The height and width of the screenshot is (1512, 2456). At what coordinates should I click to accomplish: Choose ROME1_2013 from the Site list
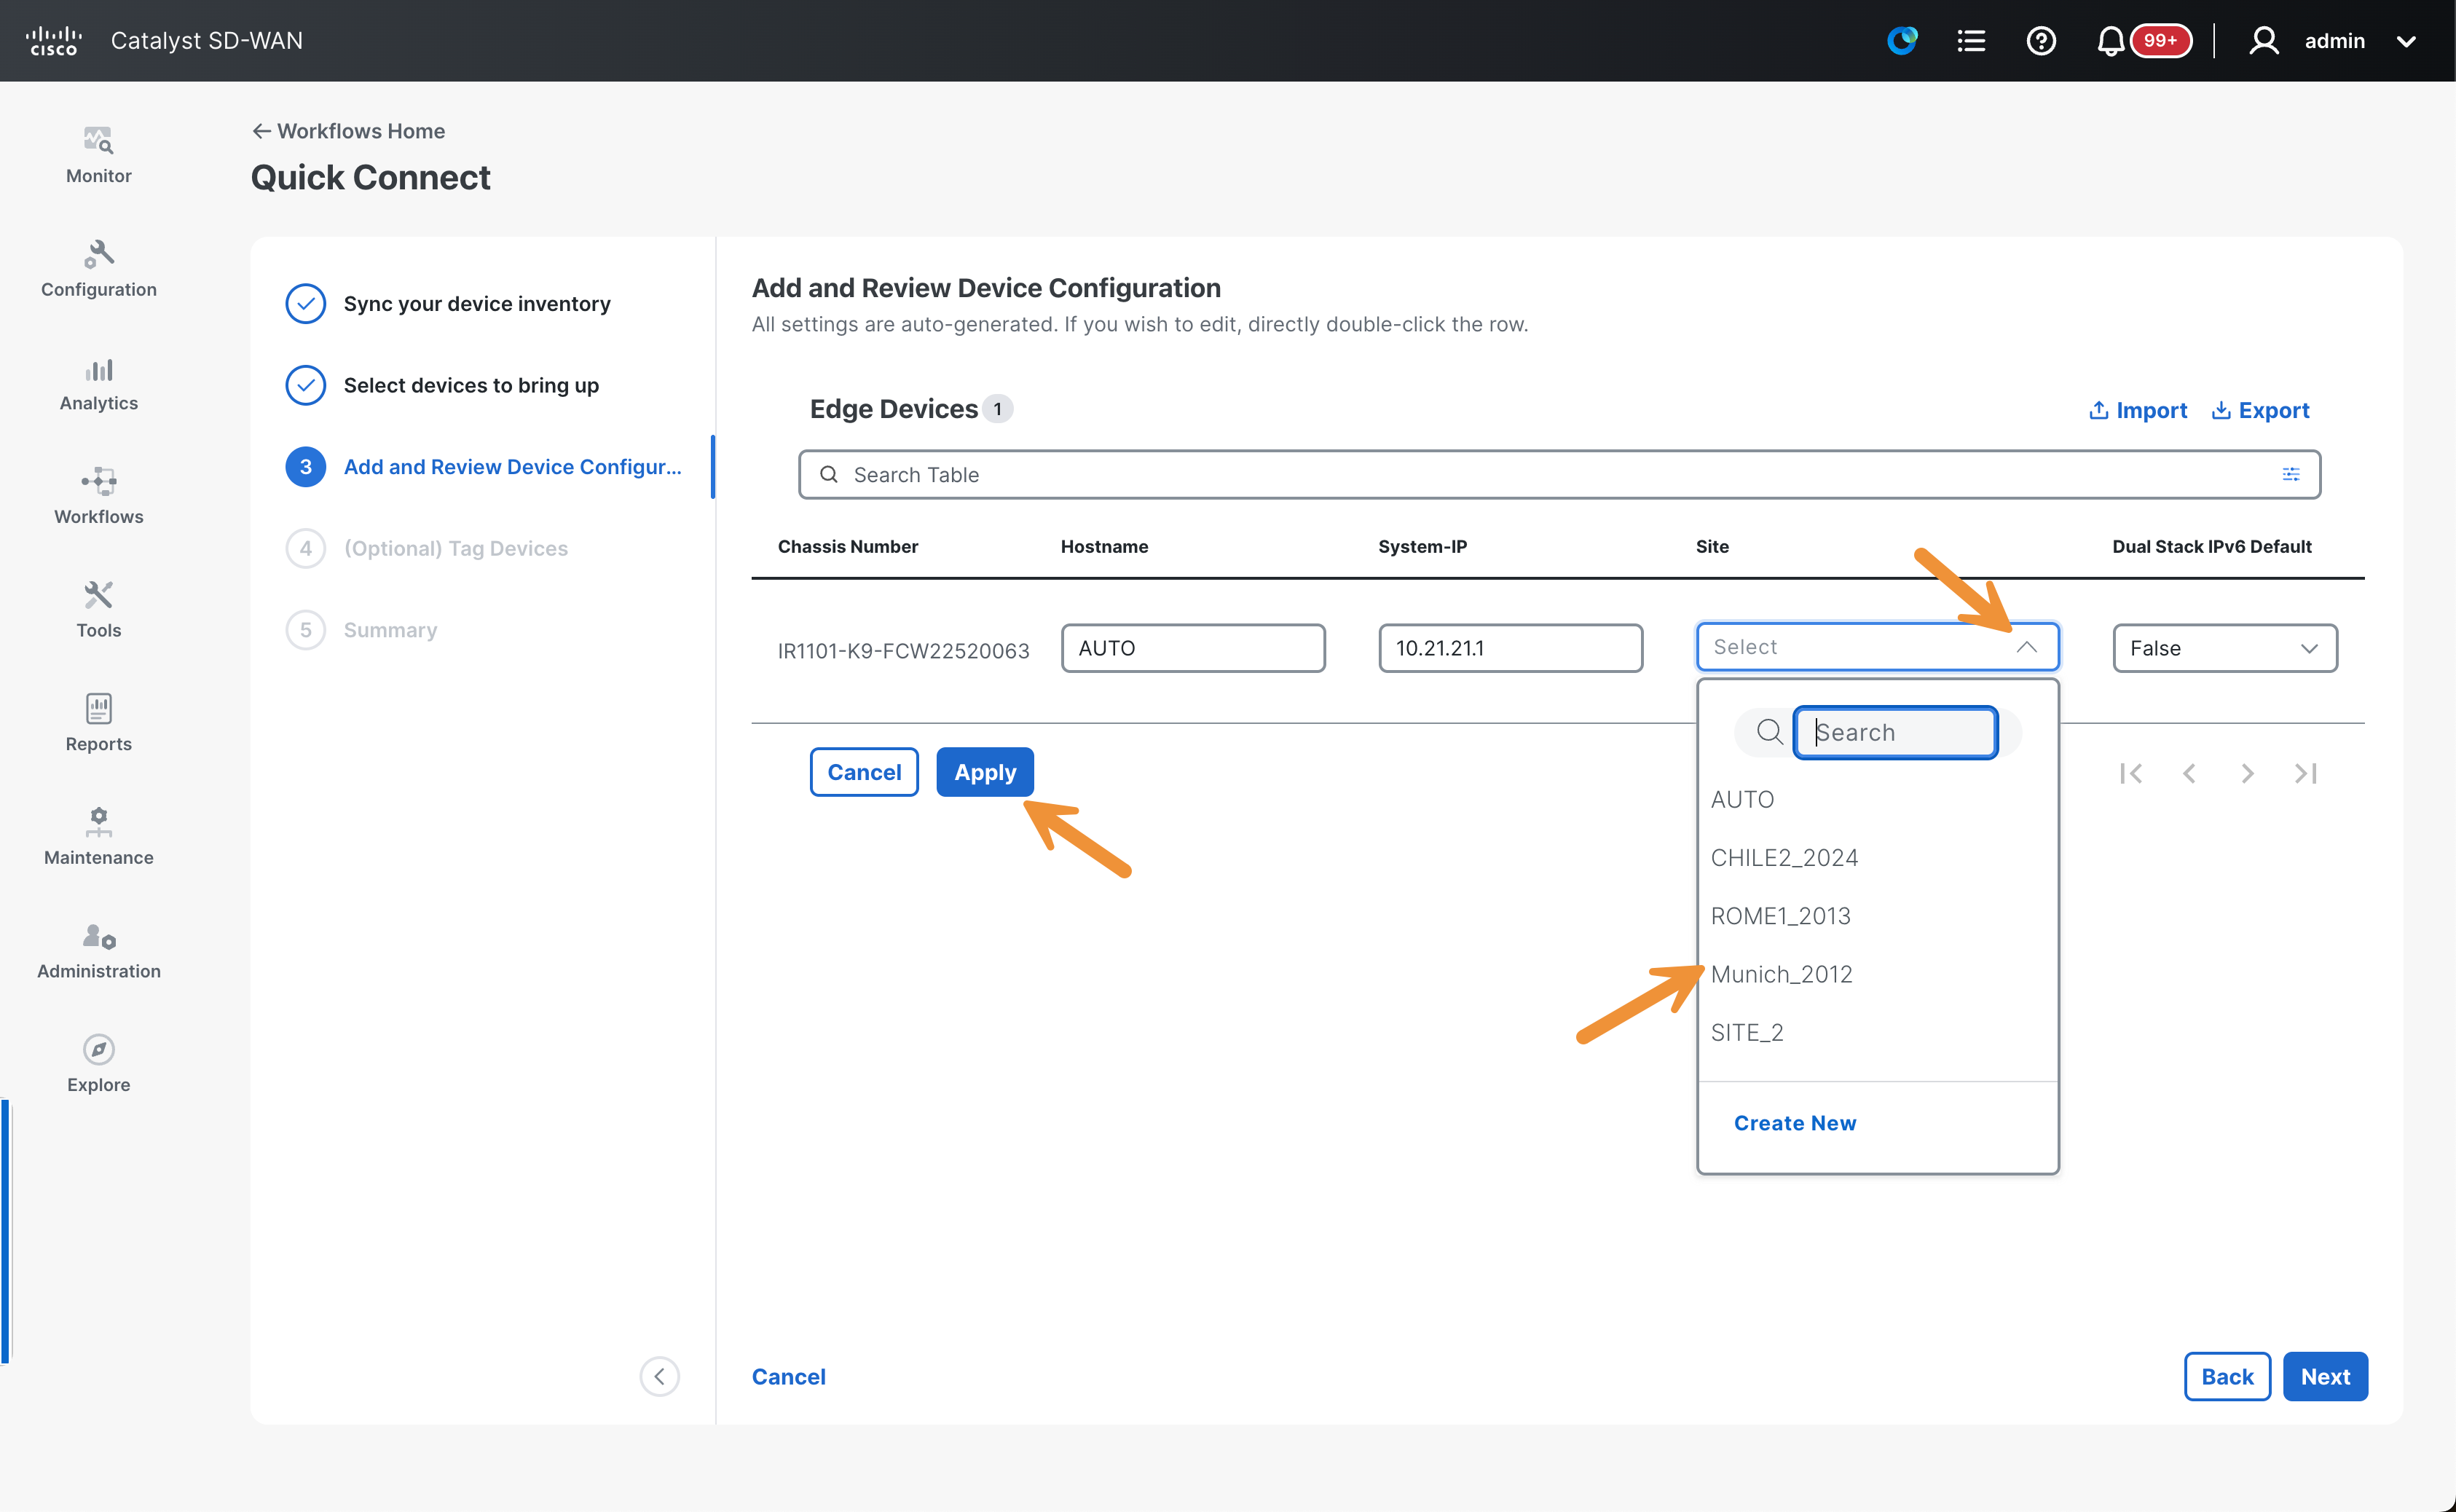pyautogui.click(x=1780, y=915)
